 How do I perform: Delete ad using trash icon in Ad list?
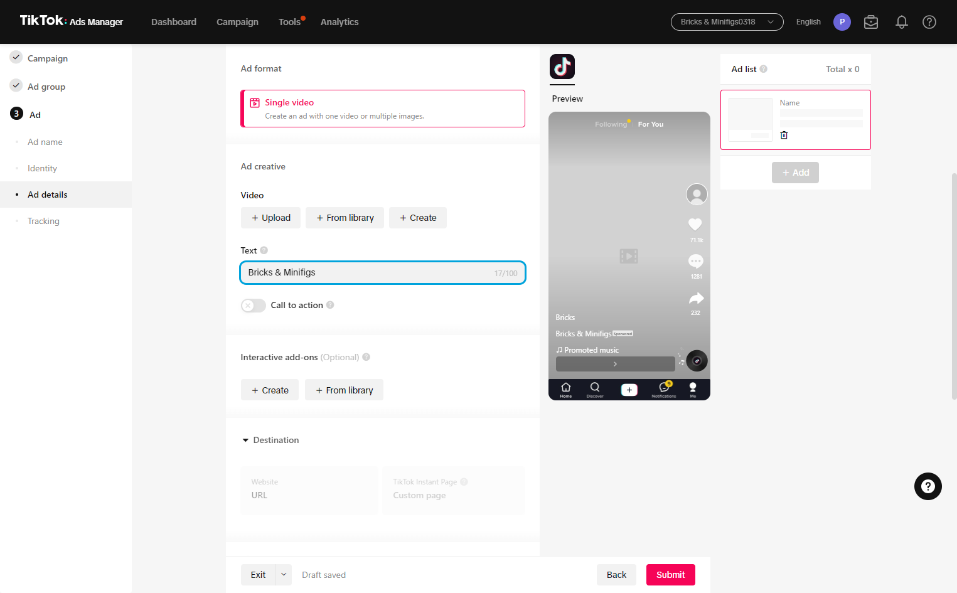point(784,135)
